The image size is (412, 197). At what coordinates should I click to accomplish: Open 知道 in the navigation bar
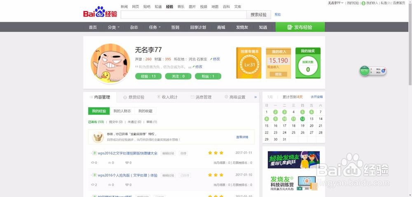tap(263, 27)
